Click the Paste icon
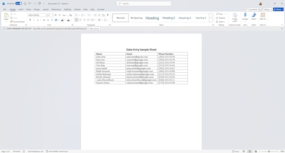Screen dimensions: 285x153 pyautogui.click(x=6, y=15)
